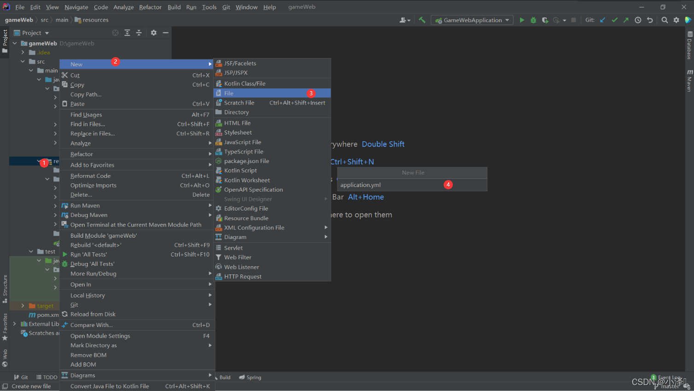Image resolution: width=694 pixels, height=391 pixels.
Task: Hide the Project panel with minus icon
Action: coord(166,33)
